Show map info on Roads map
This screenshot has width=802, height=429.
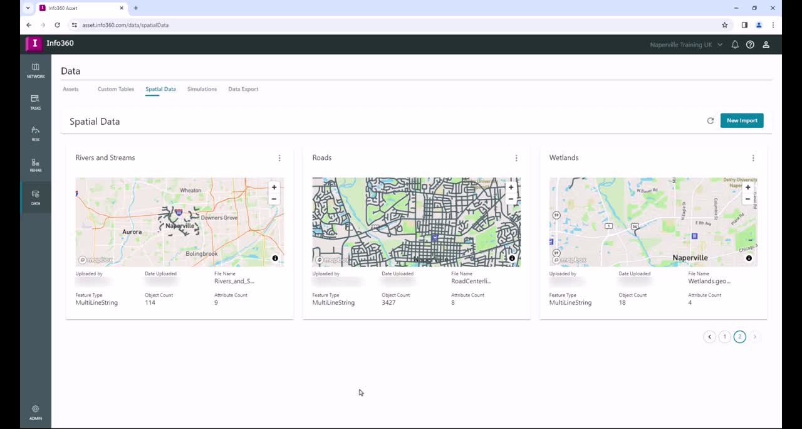pyautogui.click(x=512, y=258)
